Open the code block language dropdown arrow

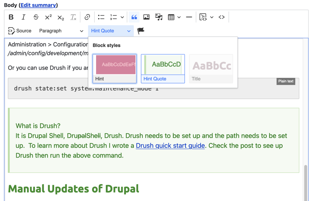pyautogui.click(x=212, y=17)
